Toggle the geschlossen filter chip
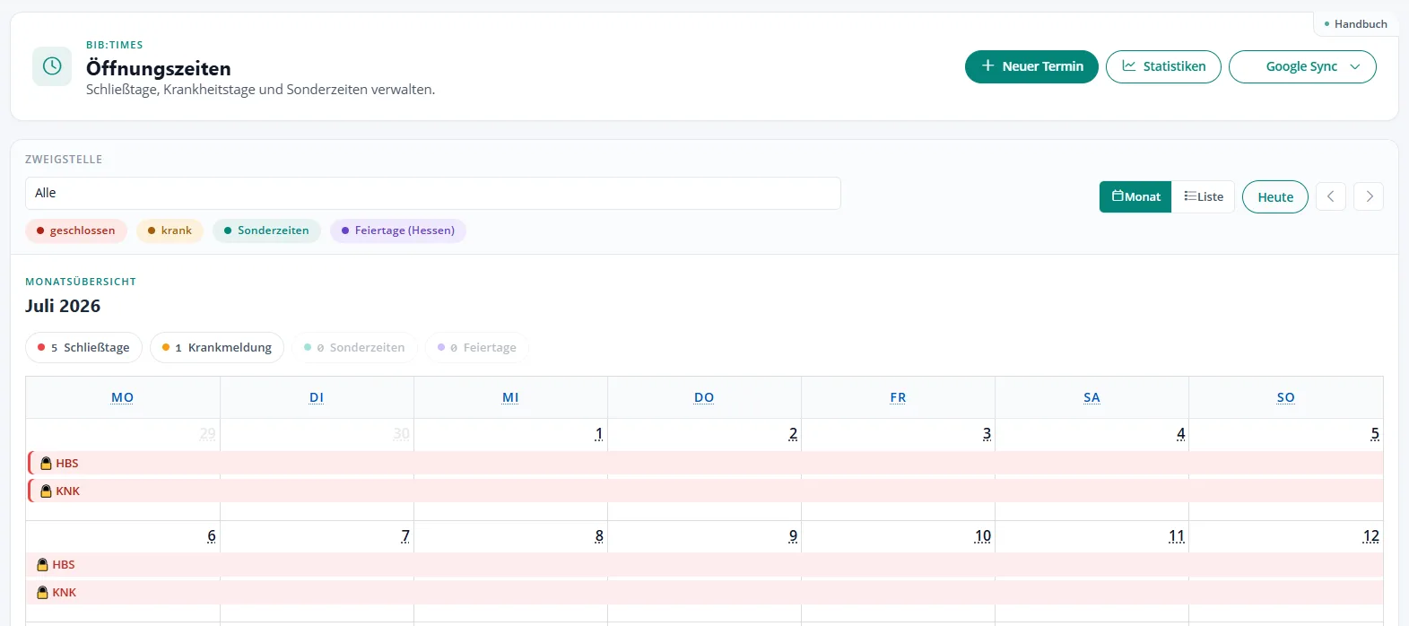1409x626 pixels. 76,230
